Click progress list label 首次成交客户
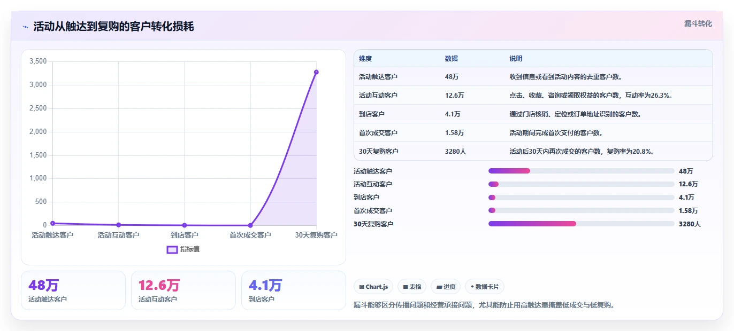This screenshot has width=734, height=331. coord(373,211)
